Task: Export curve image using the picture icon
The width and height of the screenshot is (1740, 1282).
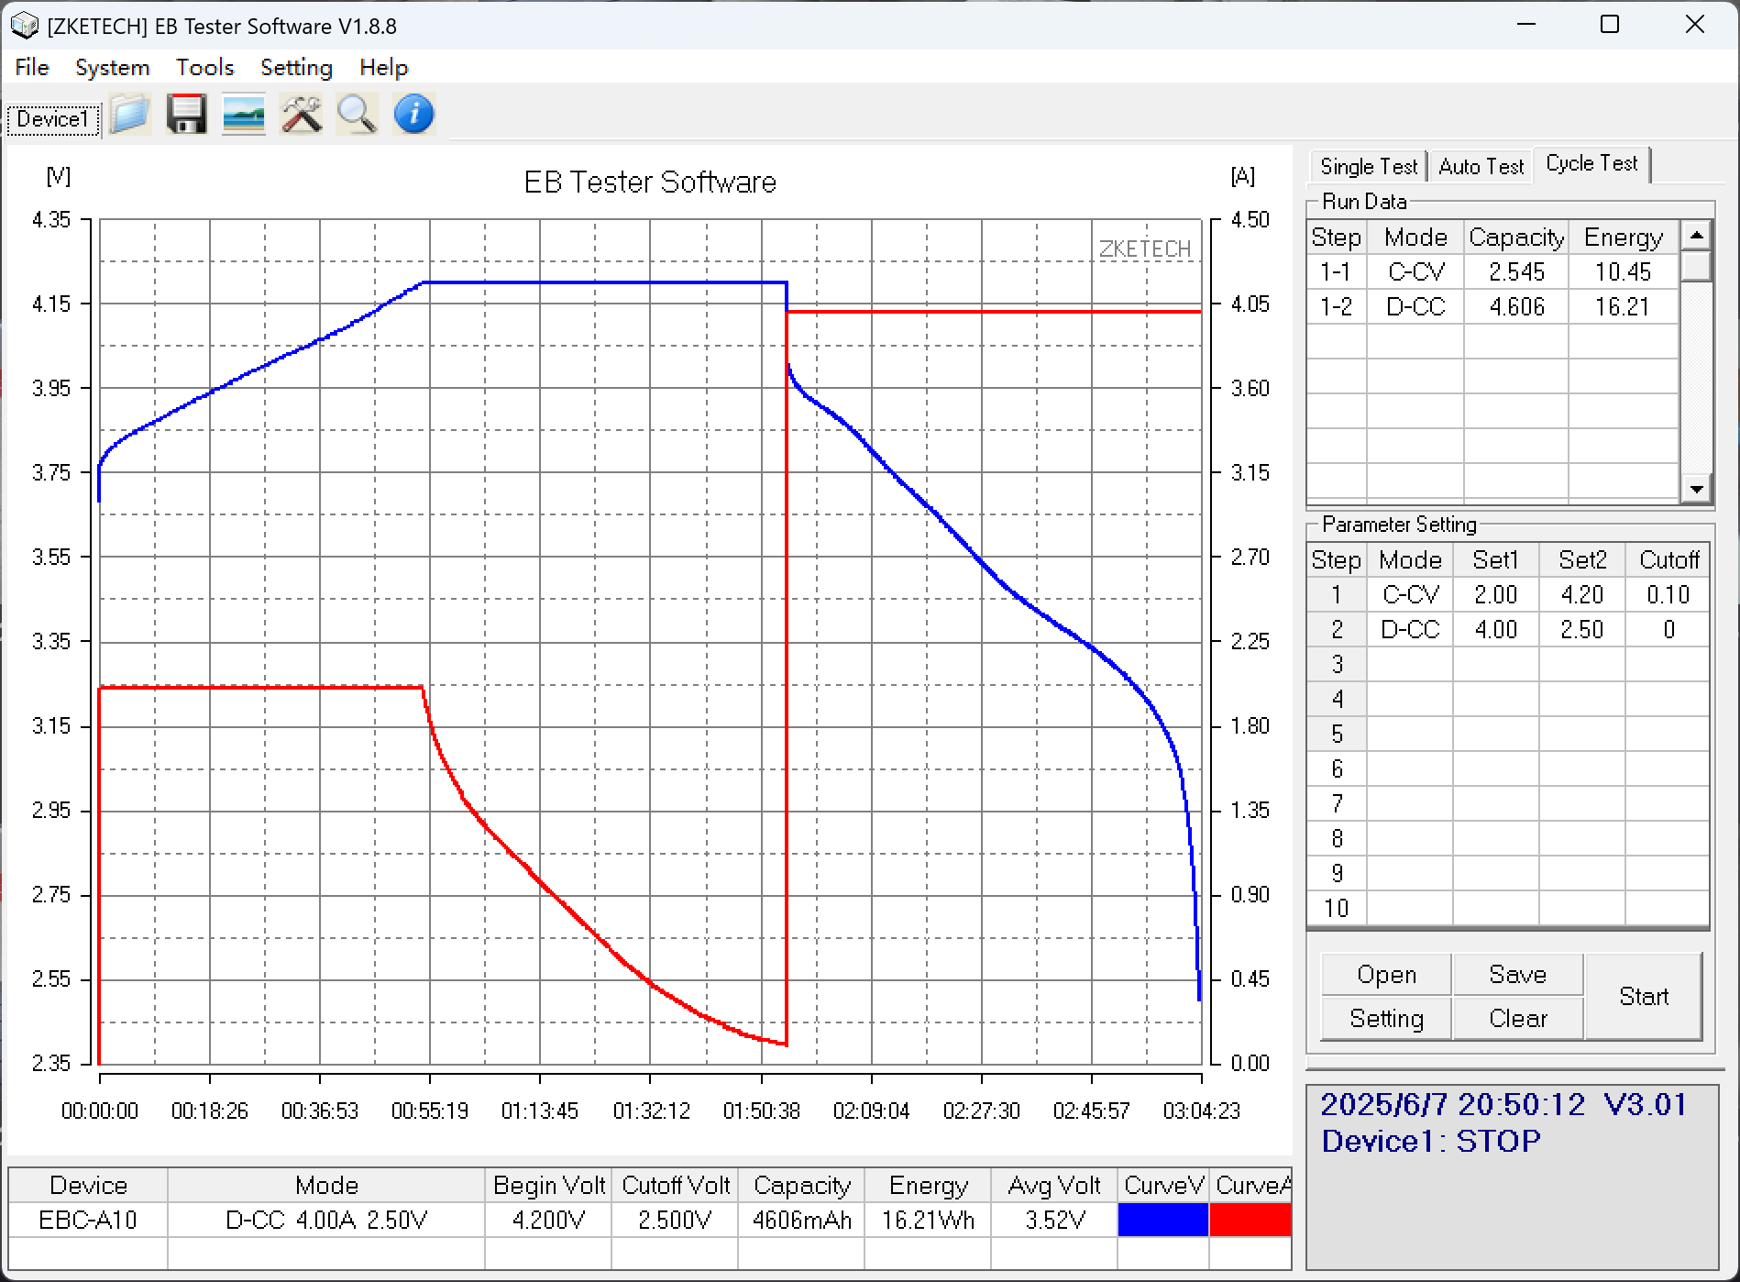Action: point(244,116)
